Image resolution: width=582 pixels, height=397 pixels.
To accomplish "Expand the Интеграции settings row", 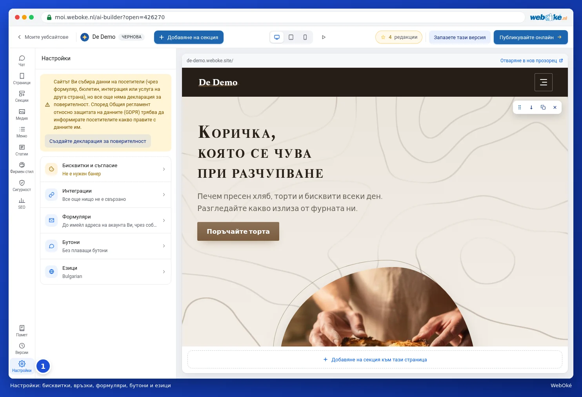I will 106,195.
